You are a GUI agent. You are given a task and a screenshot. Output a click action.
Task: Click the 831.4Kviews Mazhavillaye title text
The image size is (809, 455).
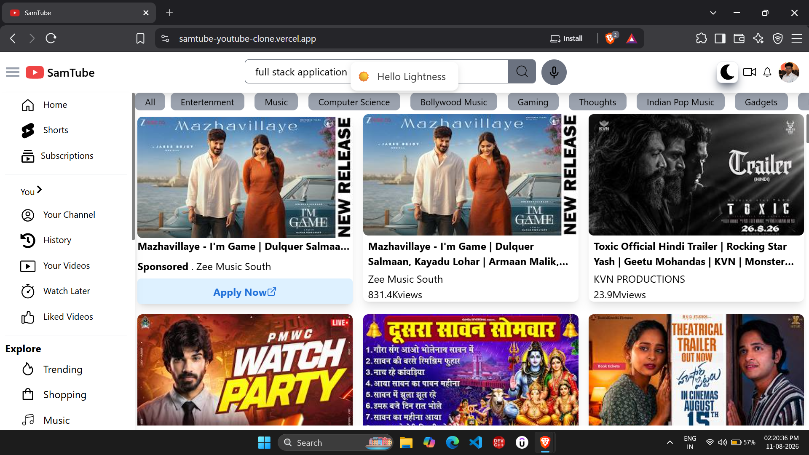468,254
